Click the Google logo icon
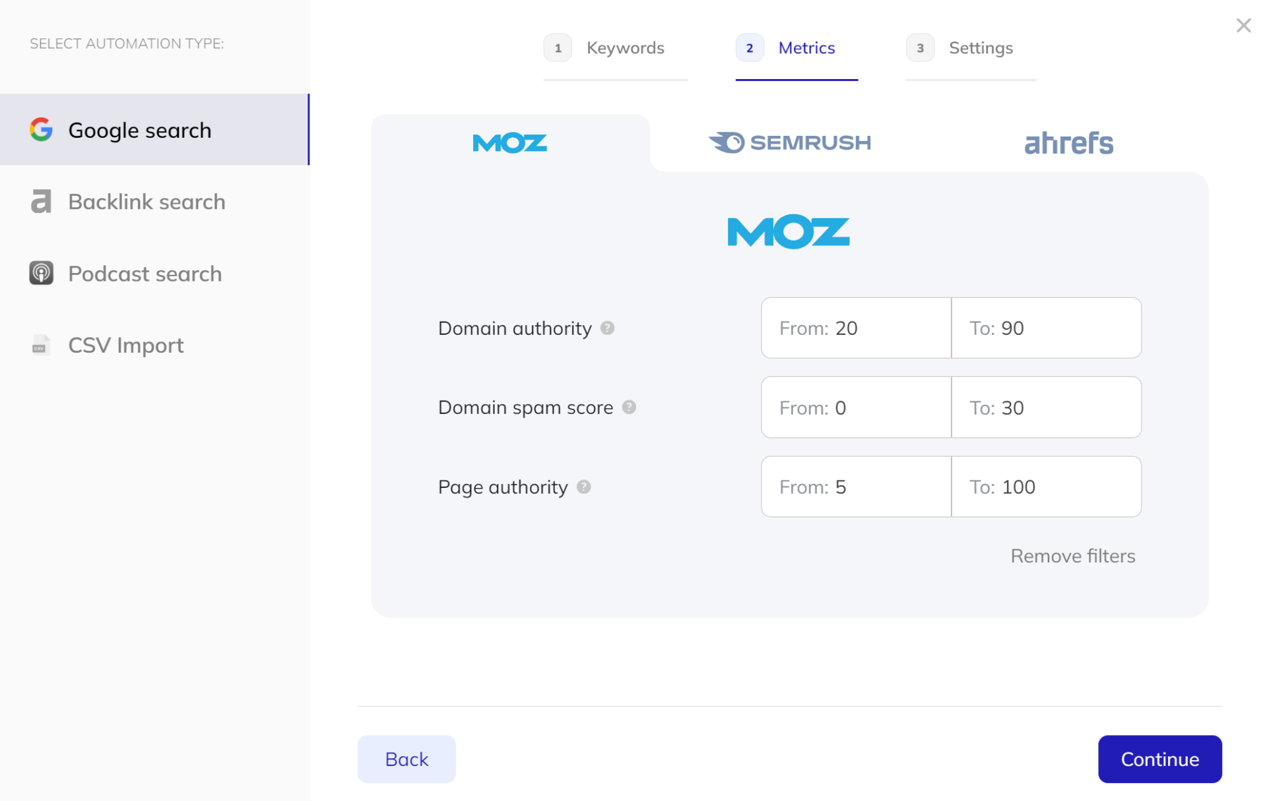1267x801 pixels. (41, 130)
